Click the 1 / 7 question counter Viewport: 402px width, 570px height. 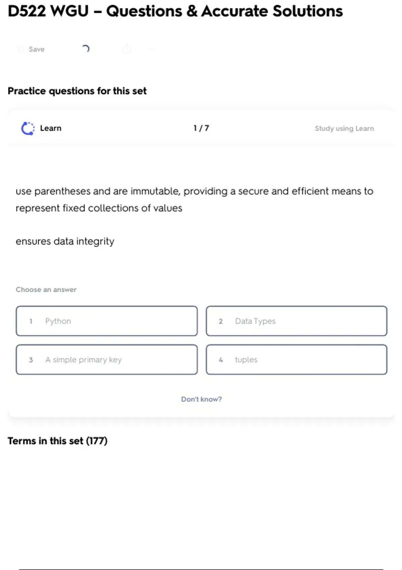201,128
